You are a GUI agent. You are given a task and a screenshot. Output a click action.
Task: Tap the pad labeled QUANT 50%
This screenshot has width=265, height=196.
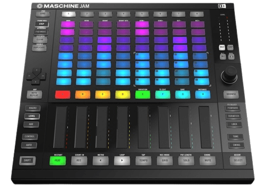(x=123, y=24)
